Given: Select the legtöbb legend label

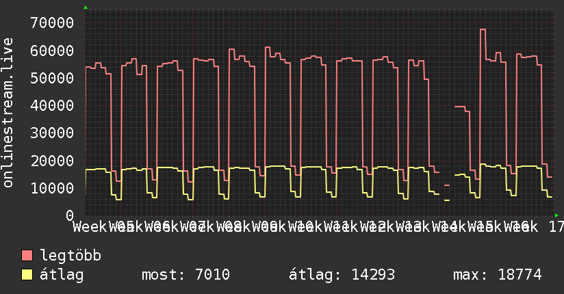Looking at the screenshot, I should point(70,256).
